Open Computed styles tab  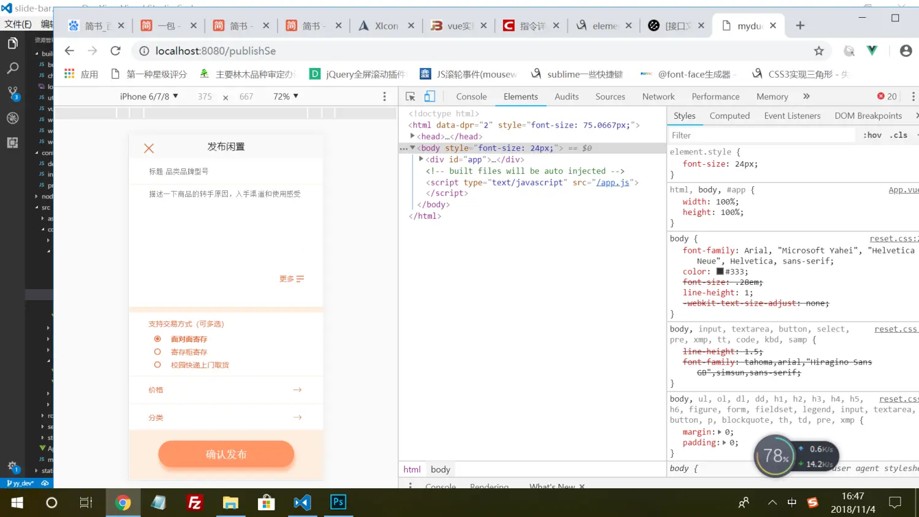(x=730, y=116)
